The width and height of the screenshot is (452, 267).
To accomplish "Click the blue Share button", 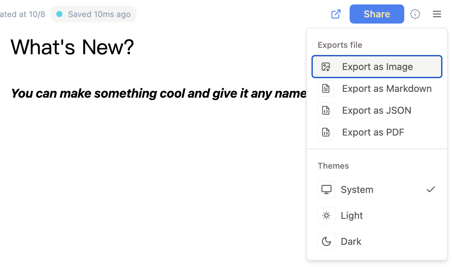I will (377, 14).
